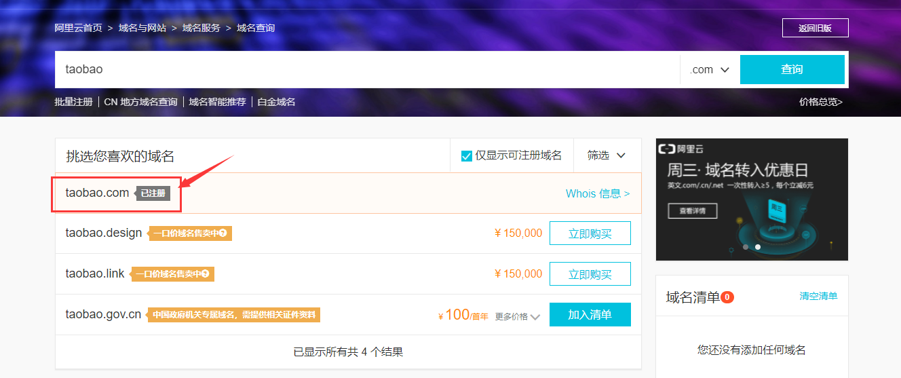Buy taobao.link with 立即购买
The width and height of the screenshot is (901, 378).
[x=590, y=274]
